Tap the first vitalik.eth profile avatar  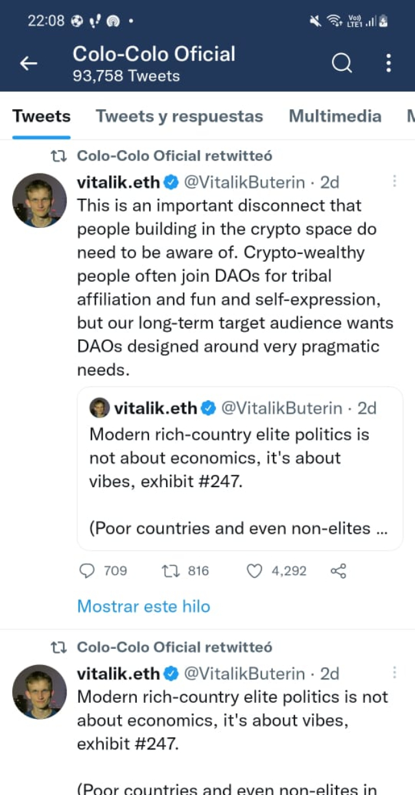[x=40, y=200]
